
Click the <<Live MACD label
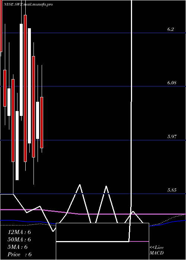click(157, 250)
